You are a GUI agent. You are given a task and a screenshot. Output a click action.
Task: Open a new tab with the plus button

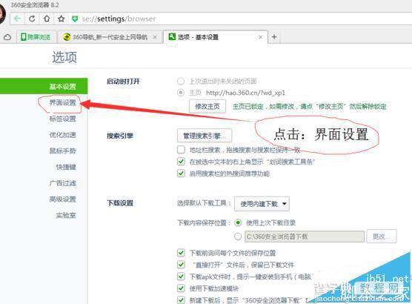(274, 37)
